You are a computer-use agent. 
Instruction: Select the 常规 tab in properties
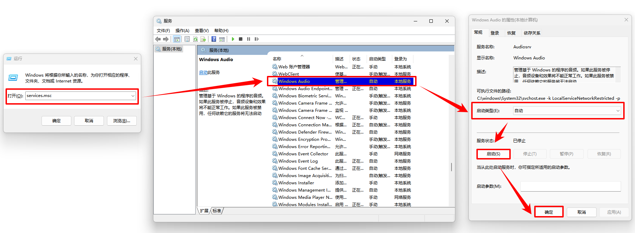(478, 32)
